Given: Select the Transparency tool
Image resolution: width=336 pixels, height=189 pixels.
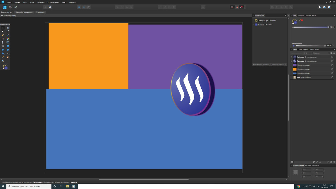Looking at the screenshot, I should pos(3,42).
